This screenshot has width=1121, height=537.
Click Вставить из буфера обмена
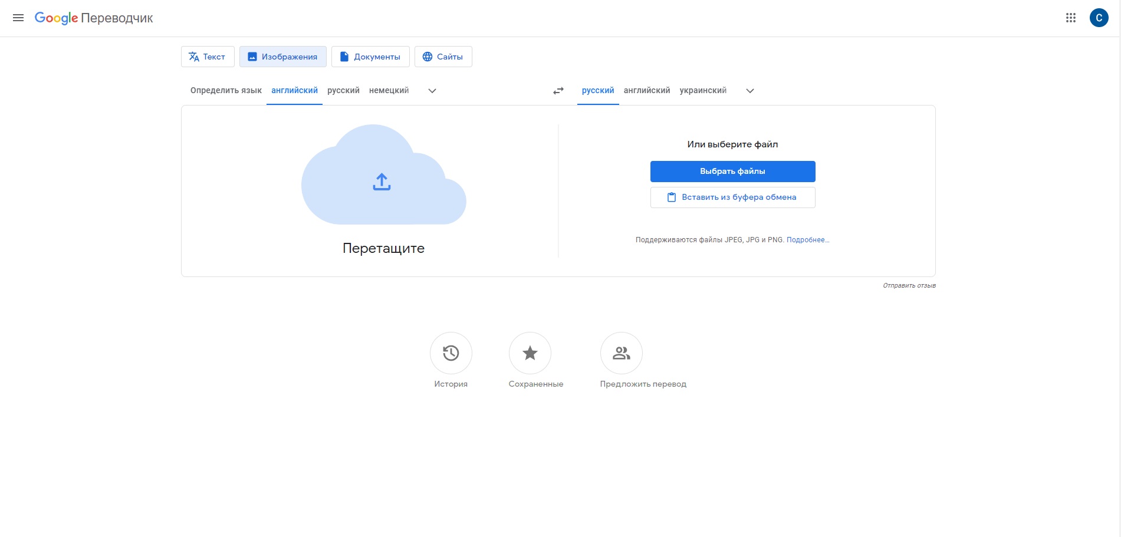[x=732, y=197]
